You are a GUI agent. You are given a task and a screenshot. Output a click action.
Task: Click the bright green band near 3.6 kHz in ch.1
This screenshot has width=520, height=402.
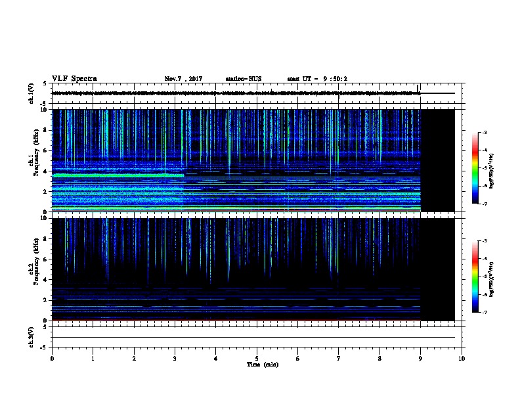point(118,175)
